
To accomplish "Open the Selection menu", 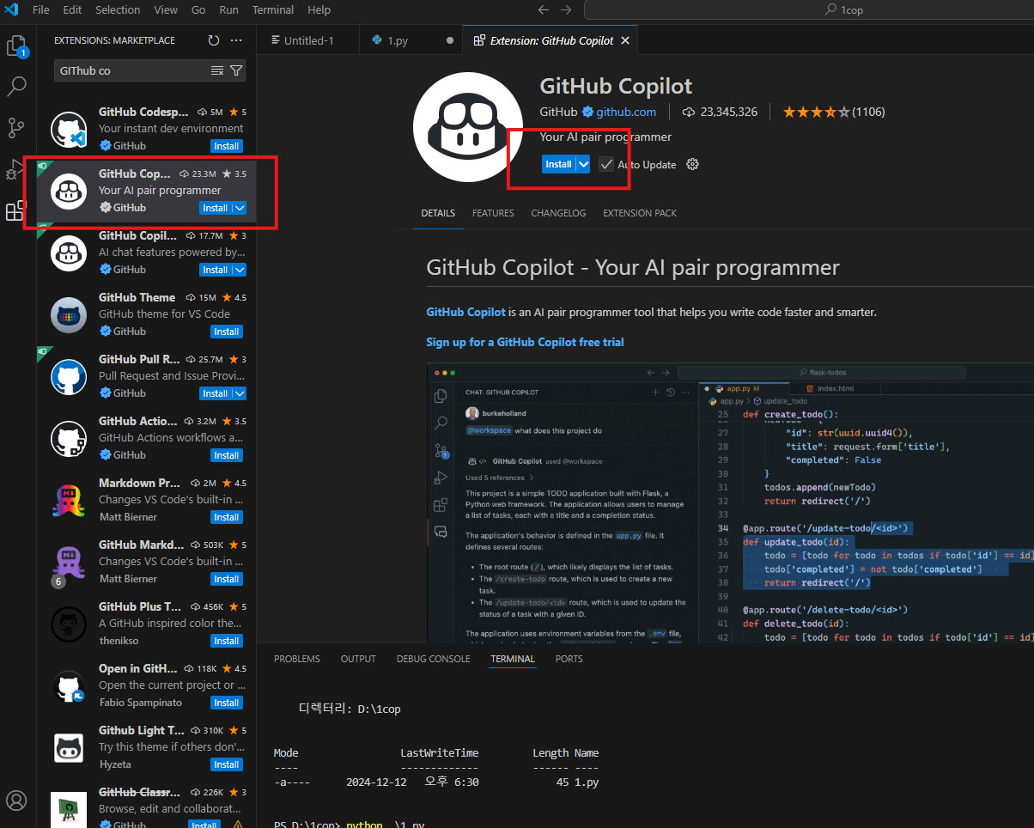I will 118,10.
